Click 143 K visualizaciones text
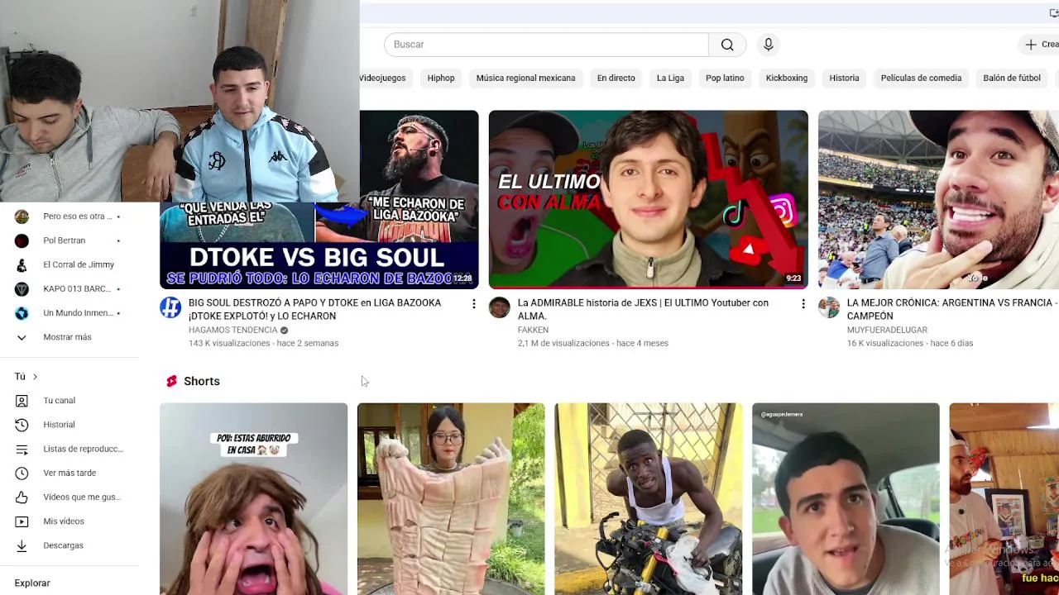Screen dimensions: 1059x595 click(230, 343)
